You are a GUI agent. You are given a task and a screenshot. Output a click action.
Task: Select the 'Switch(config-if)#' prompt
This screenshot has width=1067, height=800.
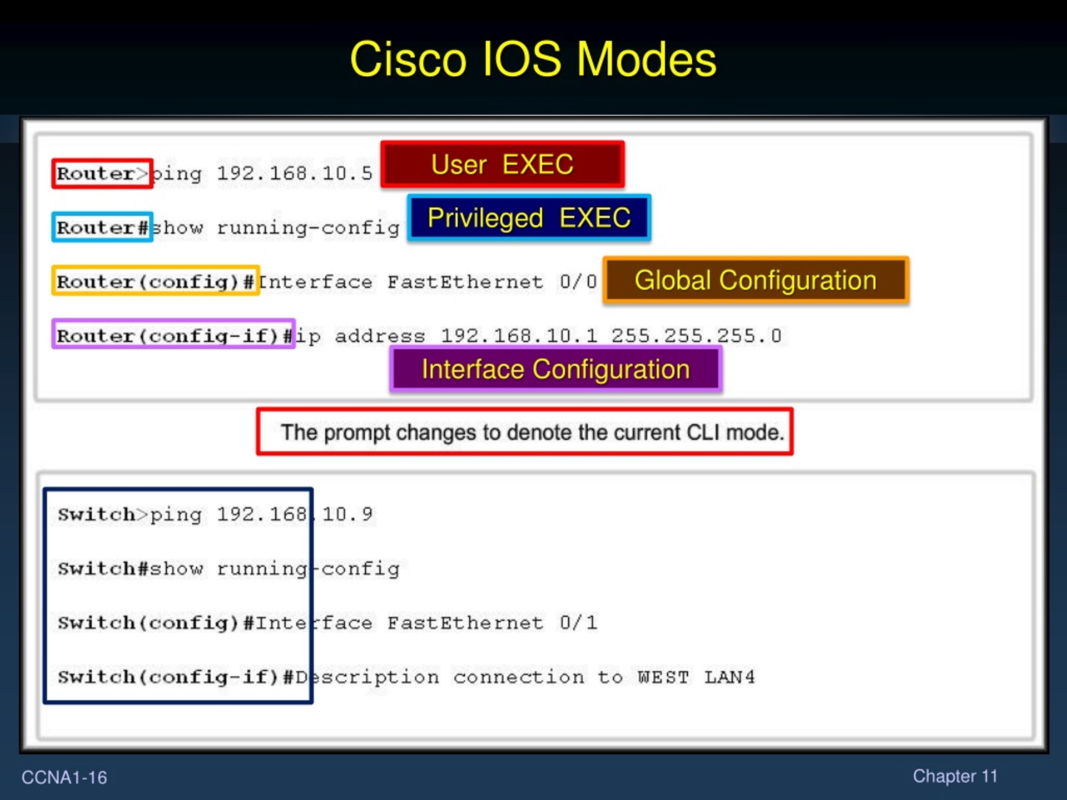click(x=175, y=677)
